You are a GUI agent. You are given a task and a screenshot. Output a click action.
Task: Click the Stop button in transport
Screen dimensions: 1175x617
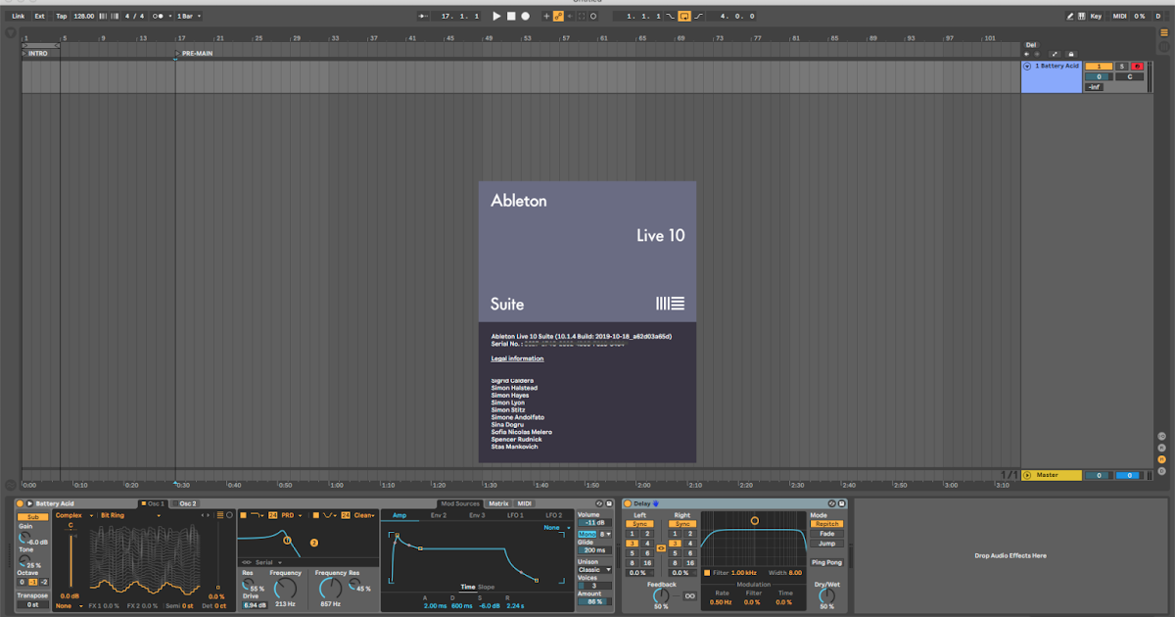pyautogui.click(x=511, y=17)
